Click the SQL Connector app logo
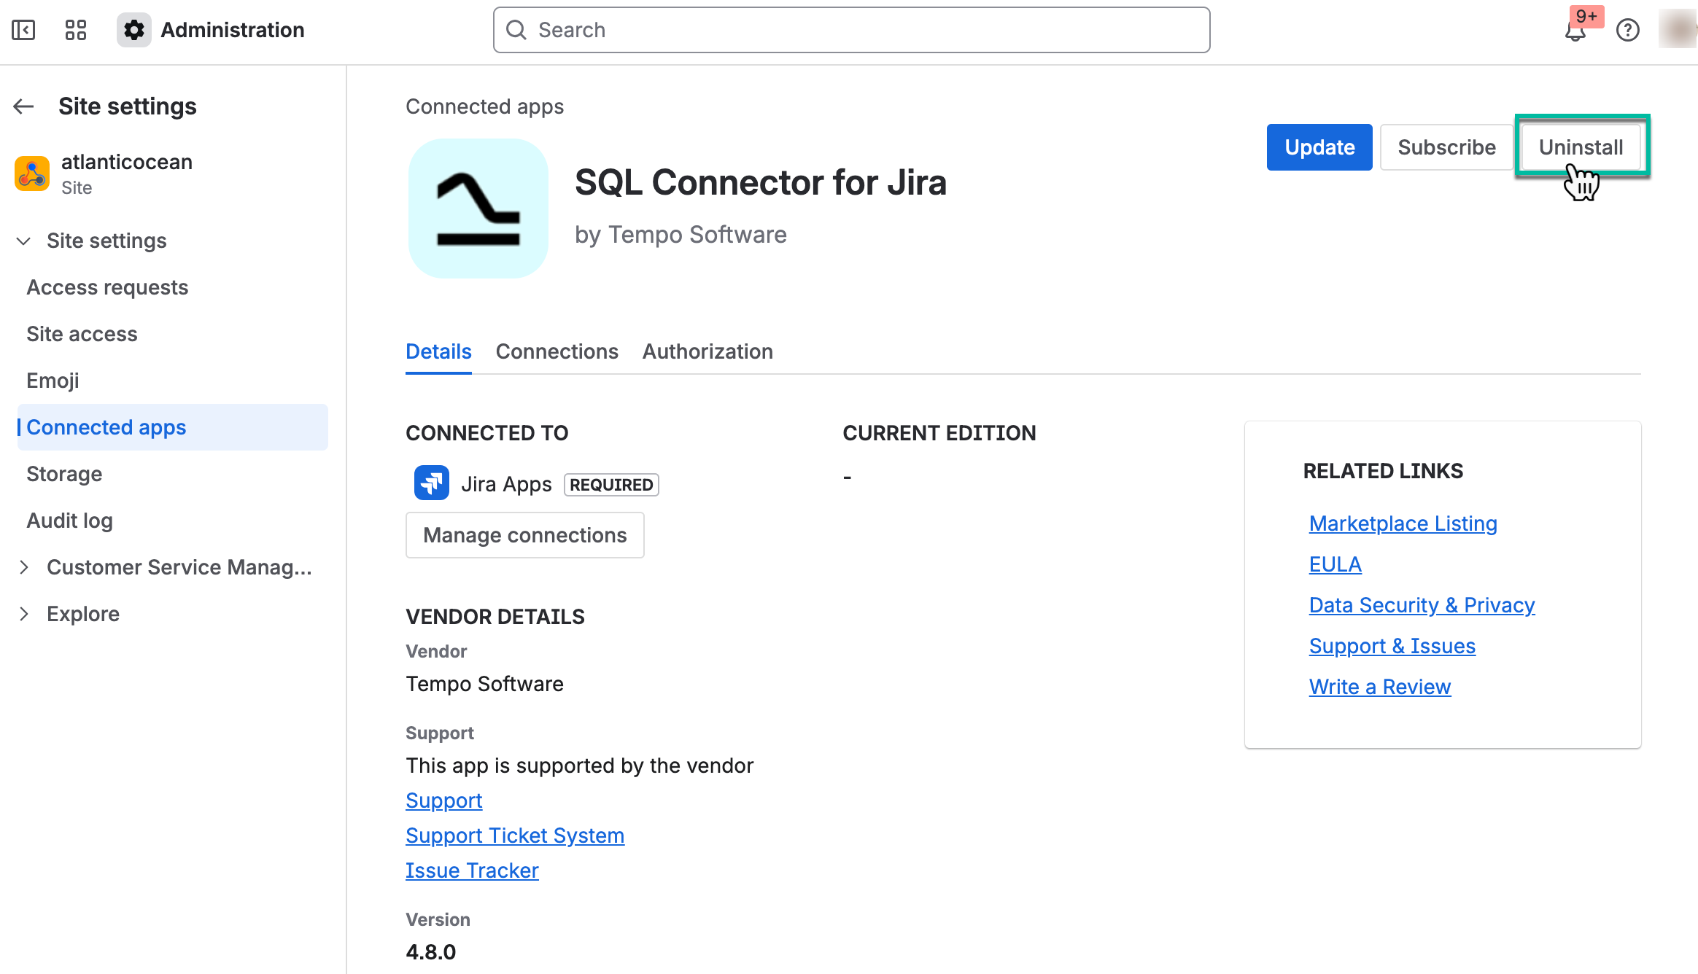The height and width of the screenshot is (974, 1698). pos(477,209)
